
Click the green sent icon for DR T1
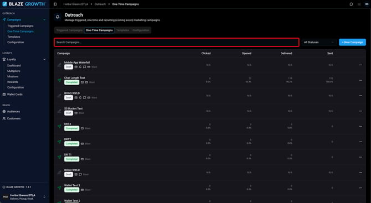tap(59, 157)
